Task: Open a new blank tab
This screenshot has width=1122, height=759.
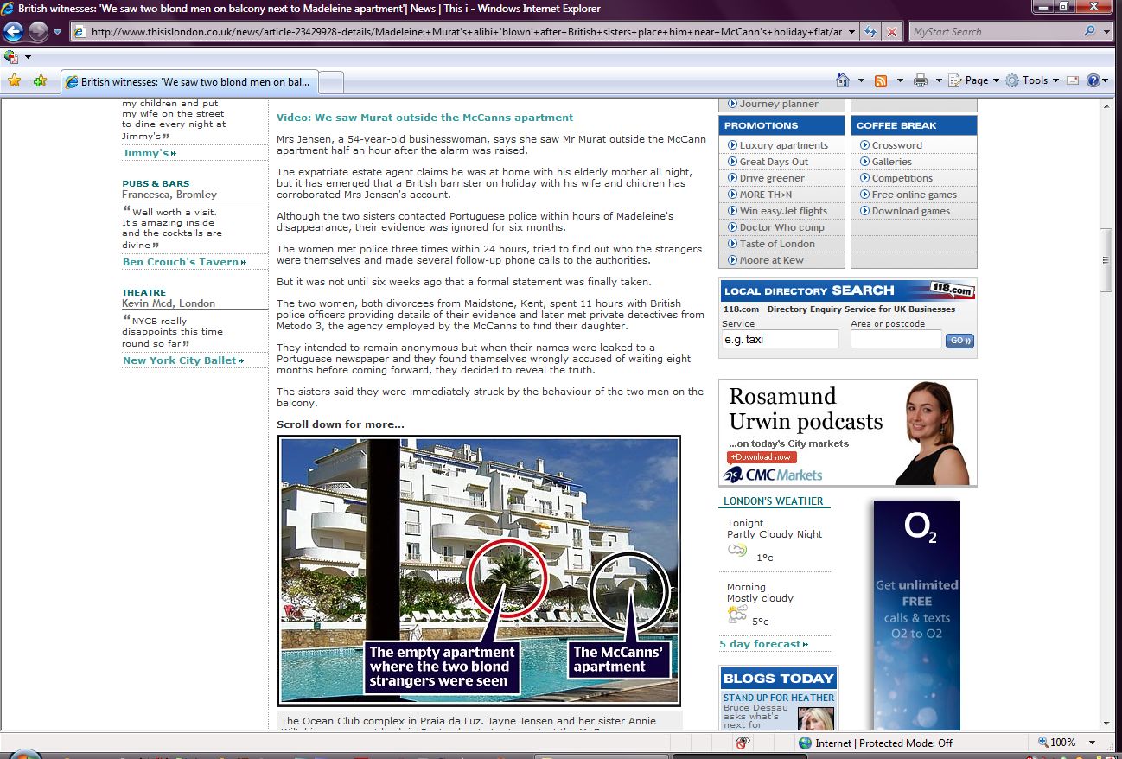Action: pos(332,82)
